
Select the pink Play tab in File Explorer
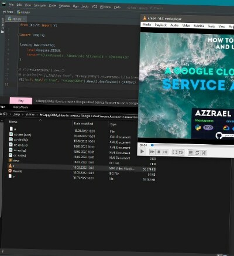pos(21,101)
